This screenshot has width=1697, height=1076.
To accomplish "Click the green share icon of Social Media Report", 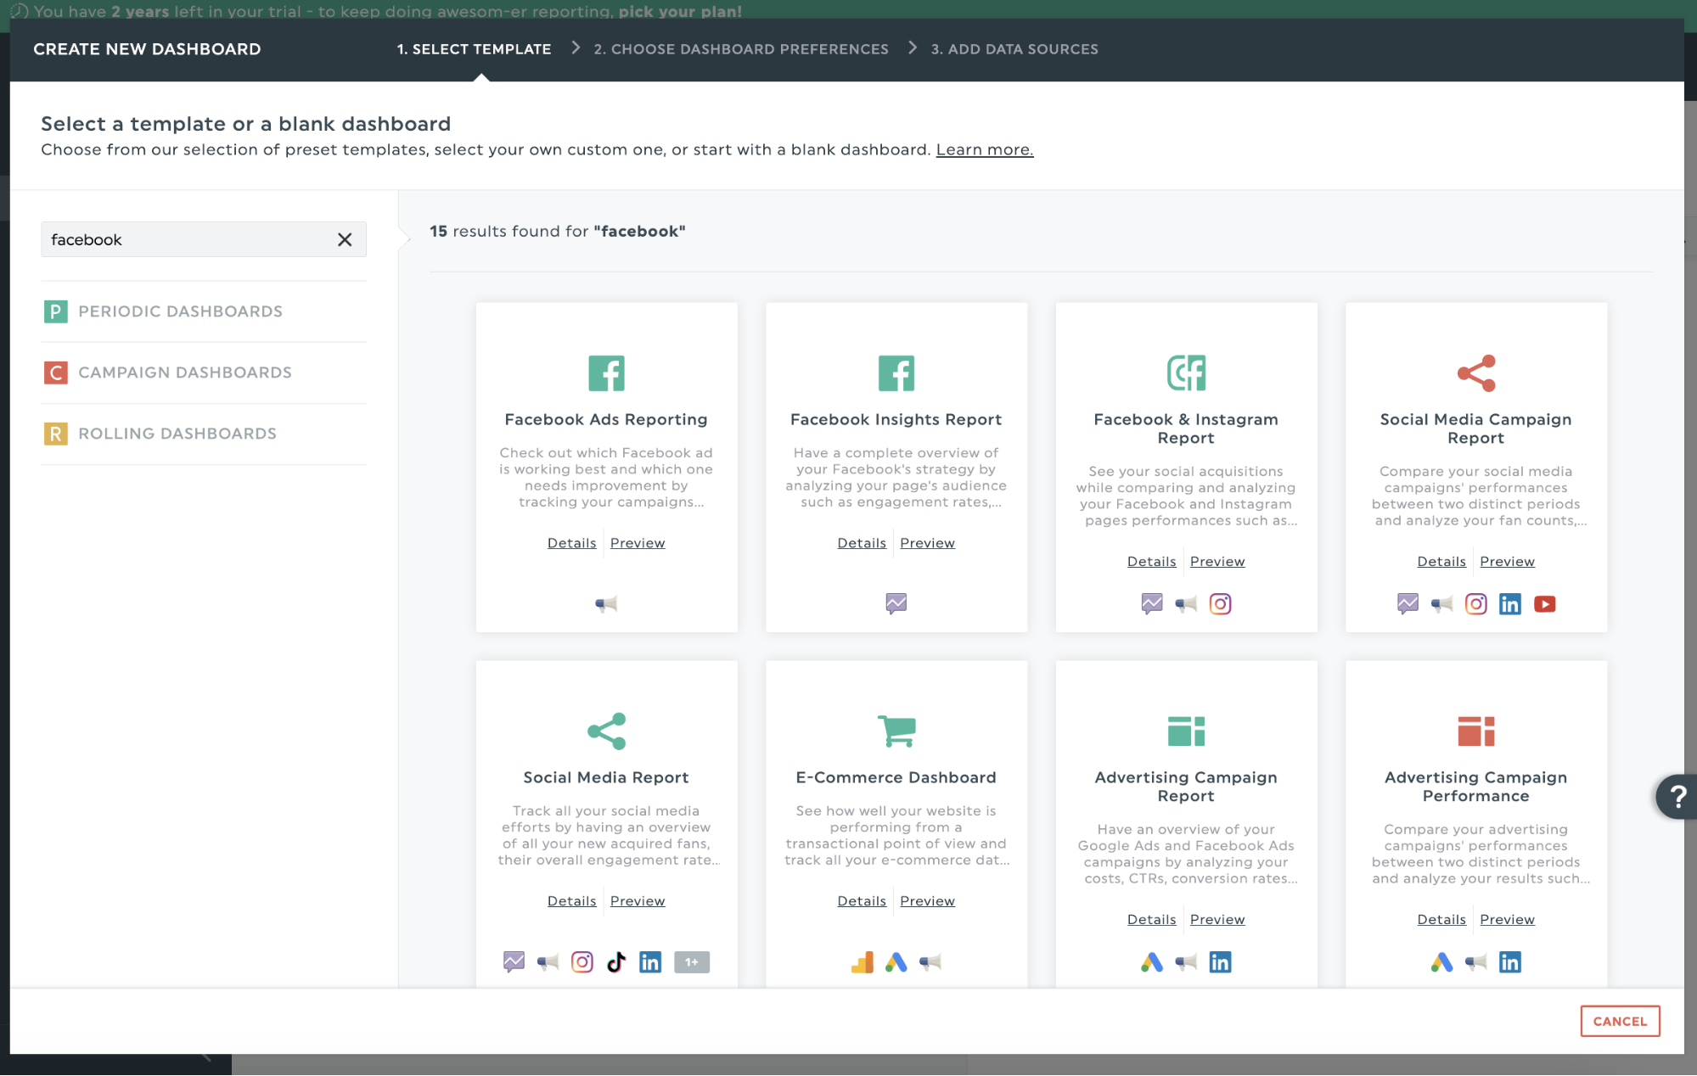I will tap(606, 731).
